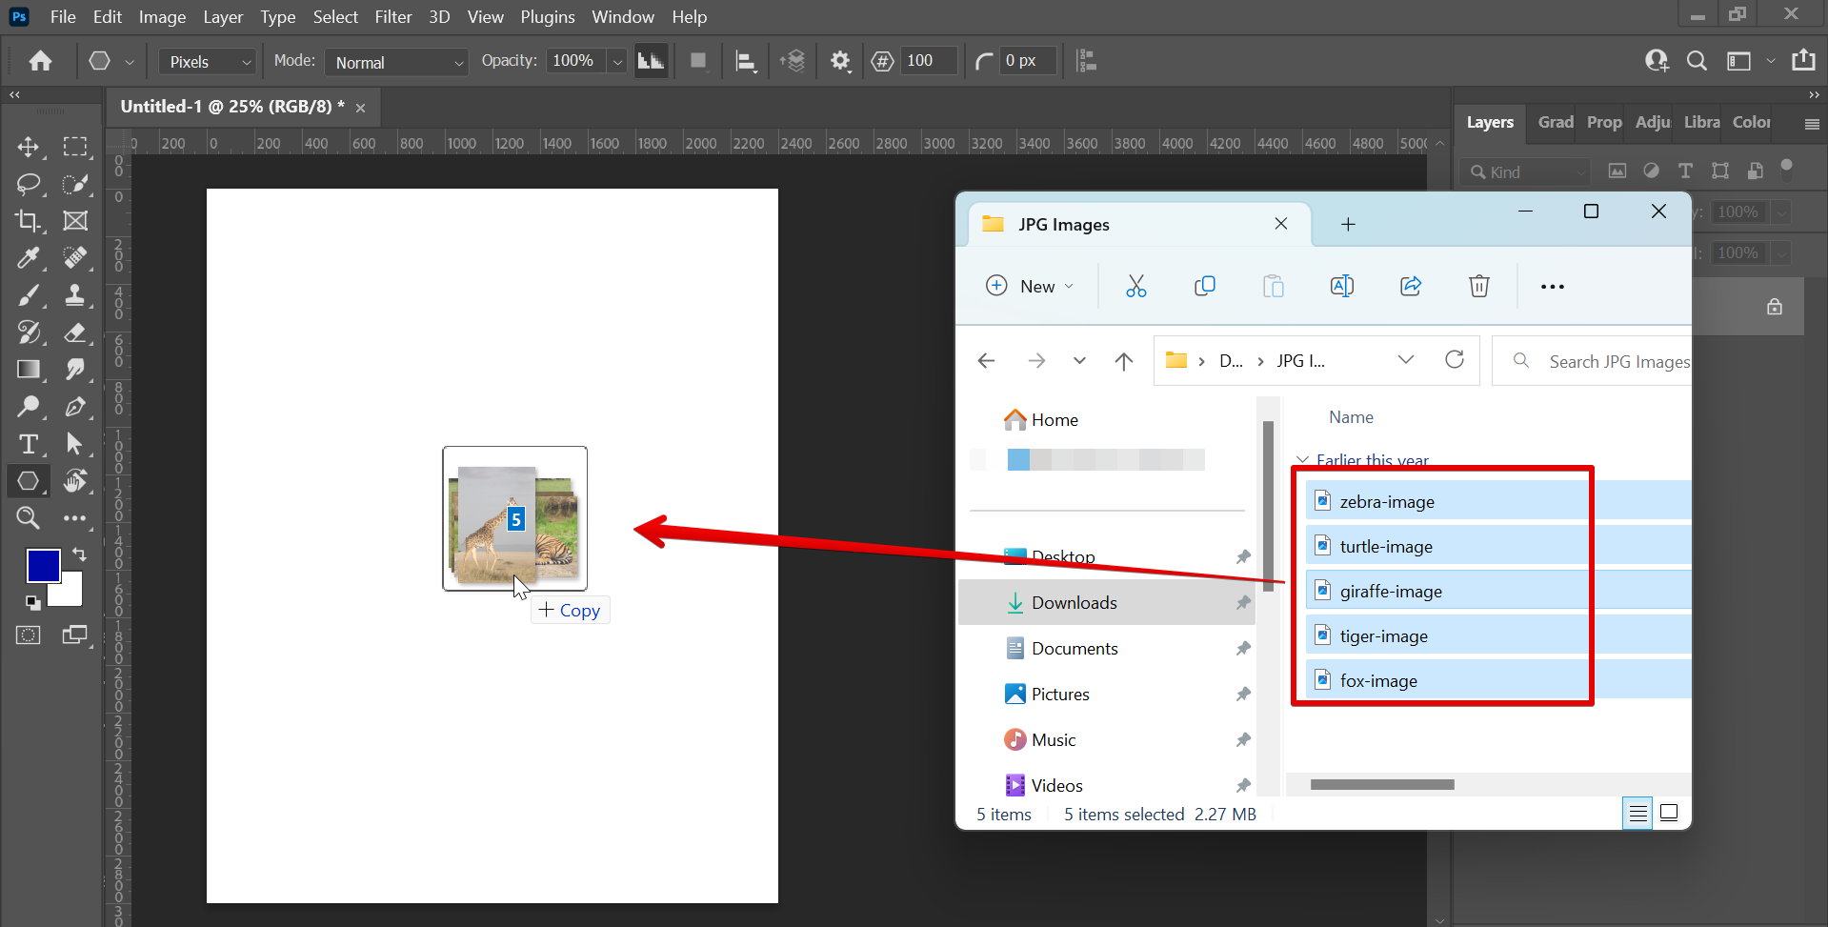Select the Eyedropper tool
Viewport: 1828px width, 927px height.
28,258
